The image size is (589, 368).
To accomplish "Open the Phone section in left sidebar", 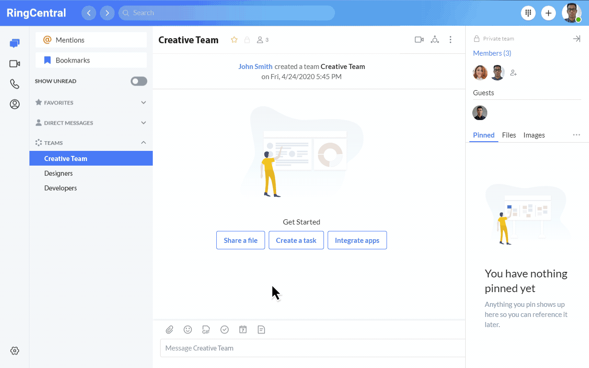I will [15, 84].
